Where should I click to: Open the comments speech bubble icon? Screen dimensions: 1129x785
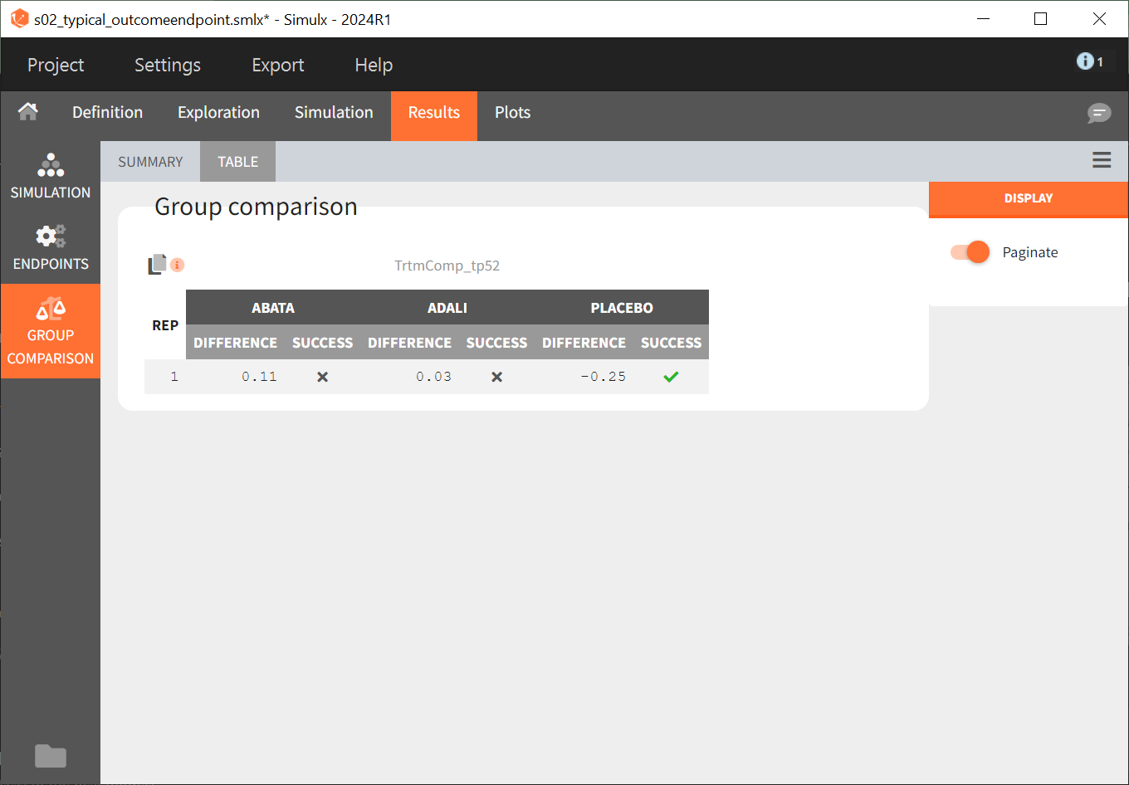point(1099,113)
